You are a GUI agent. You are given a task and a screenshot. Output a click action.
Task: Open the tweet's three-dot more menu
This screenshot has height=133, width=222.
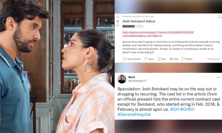[x=219, y=77]
